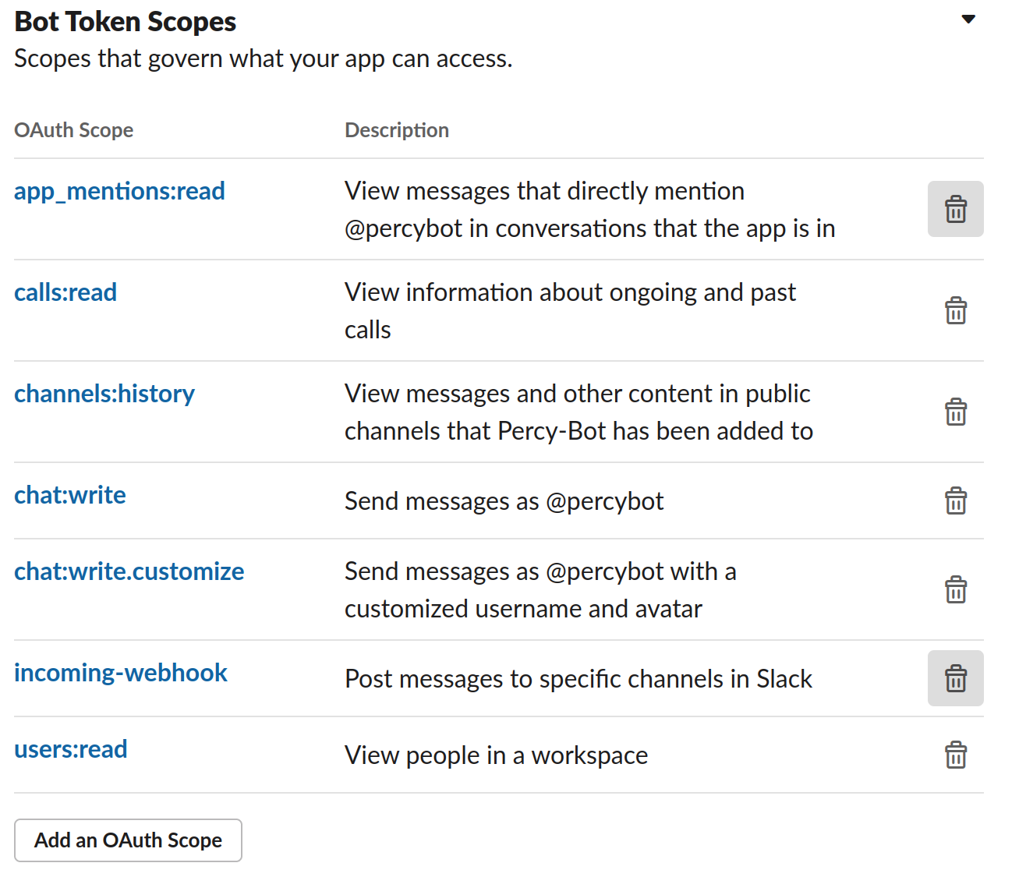Click the Bot Token Scopes heading
The height and width of the screenshot is (870, 1026).
[x=126, y=22]
